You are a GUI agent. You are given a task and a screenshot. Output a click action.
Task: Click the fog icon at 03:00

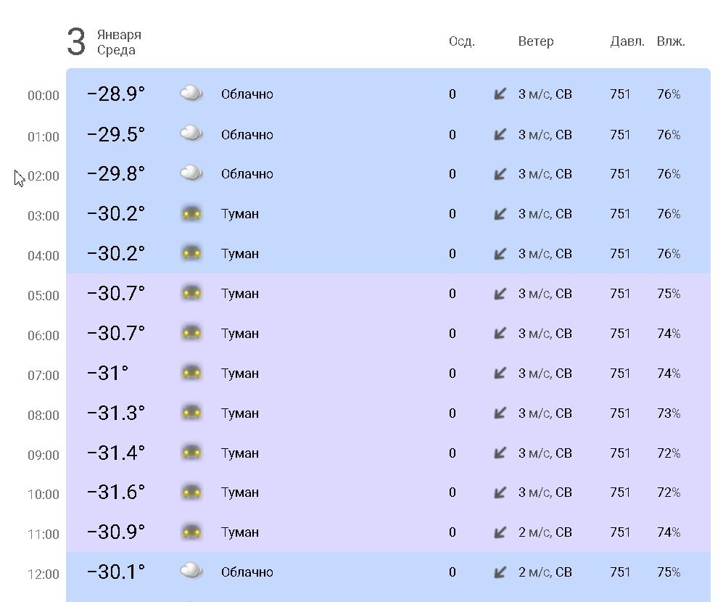click(191, 213)
